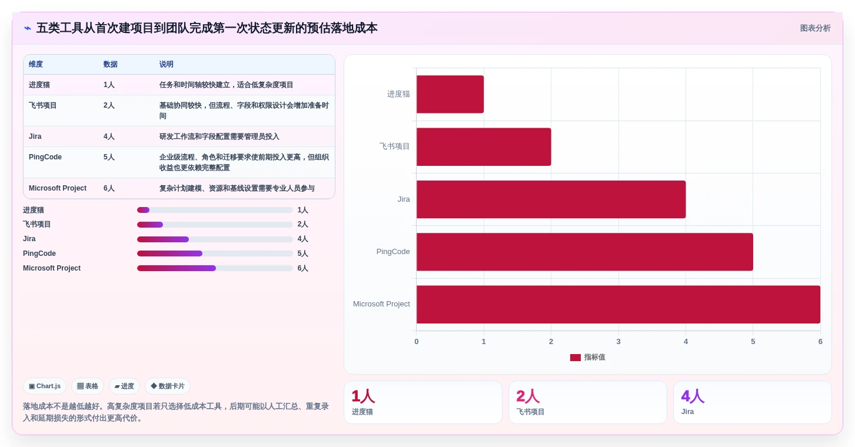Select the Microsoft Project table row name
Viewport: 855px width, 447px height.
(58, 188)
